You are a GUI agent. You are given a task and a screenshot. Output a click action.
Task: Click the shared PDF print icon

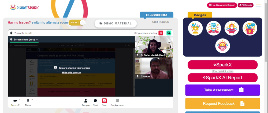(x=129, y=45)
